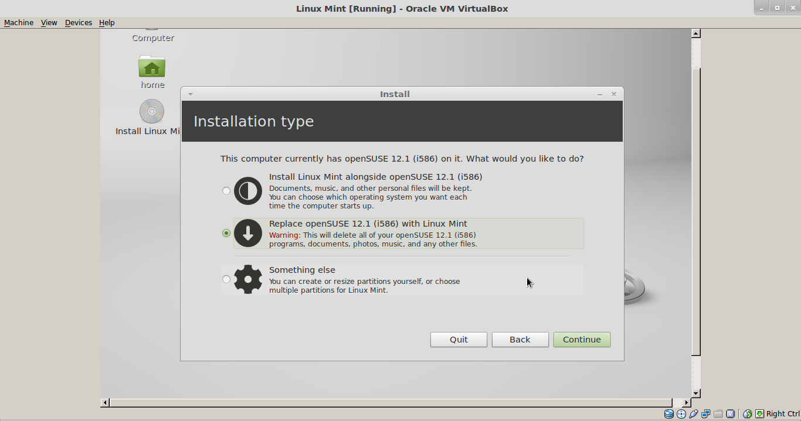Open the VirtualBox Devices menu
801x421 pixels.
pyautogui.click(x=78, y=22)
